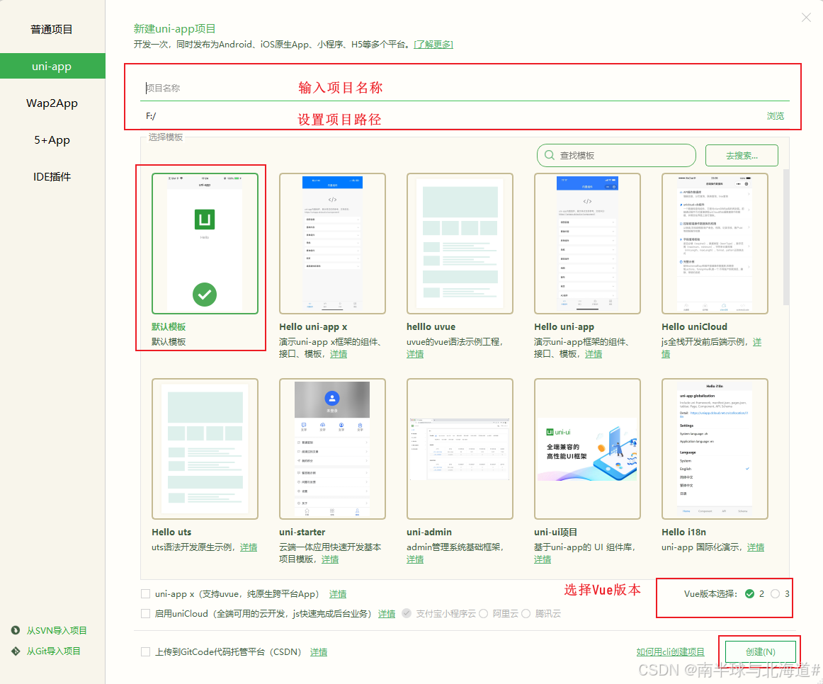Click the 默认模板 title text
This screenshot has height=684, width=823.
click(x=169, y=327)
